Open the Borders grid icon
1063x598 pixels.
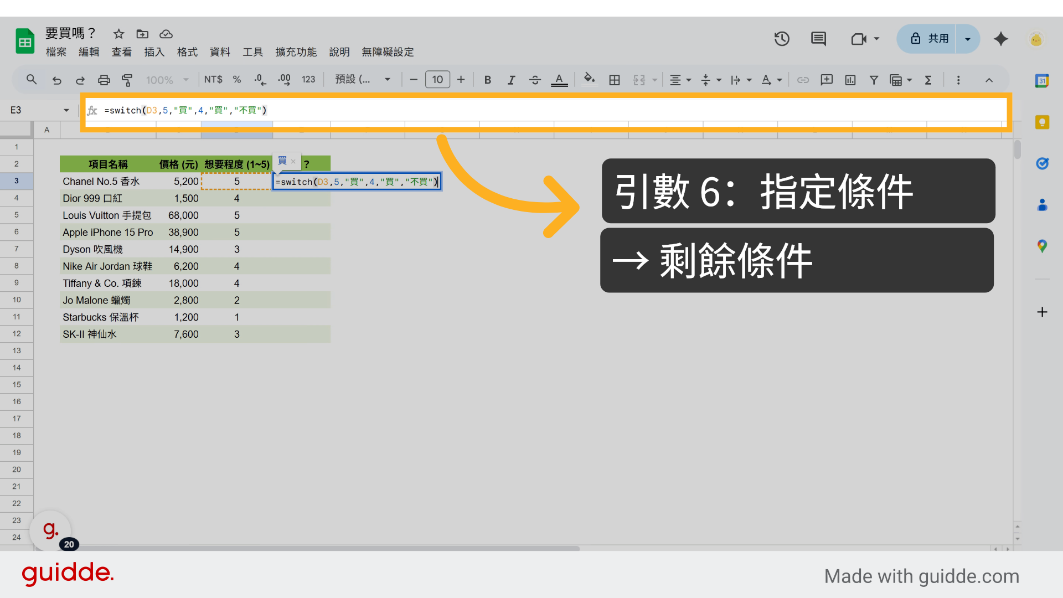pos(614,80)
